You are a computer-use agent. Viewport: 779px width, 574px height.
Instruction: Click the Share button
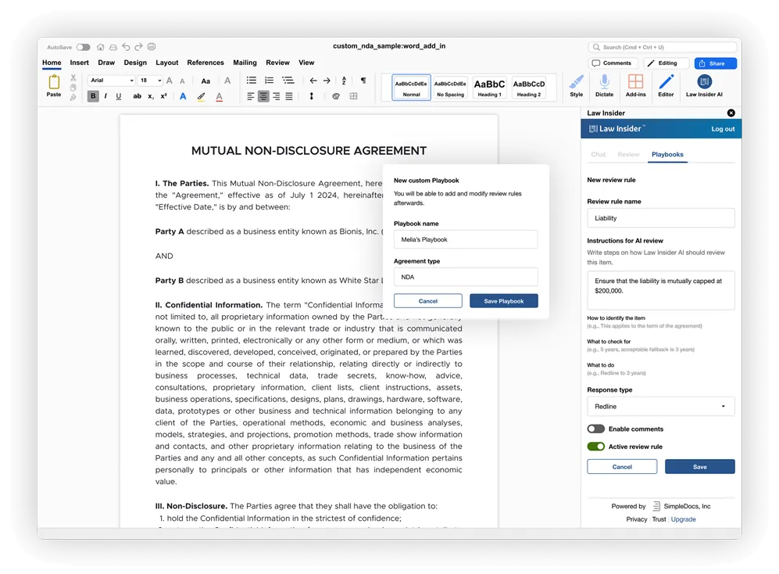coord(715,63)
